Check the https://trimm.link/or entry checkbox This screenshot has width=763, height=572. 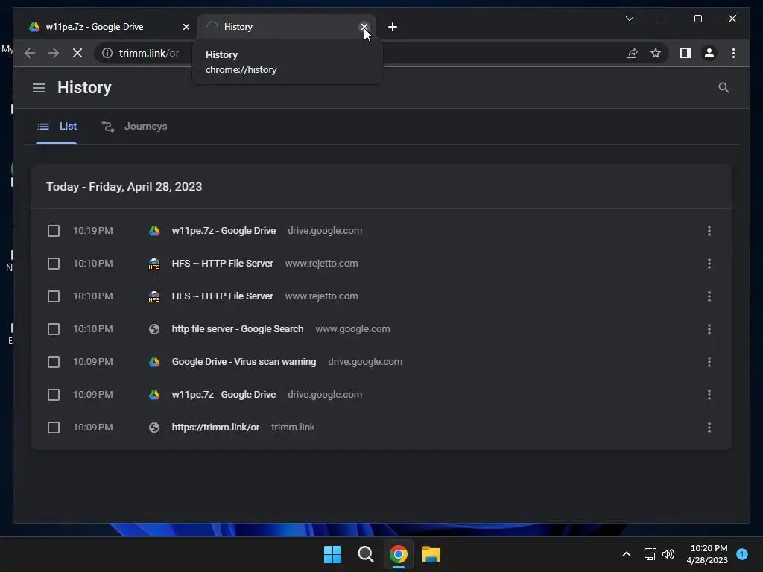tap(54, 428)
